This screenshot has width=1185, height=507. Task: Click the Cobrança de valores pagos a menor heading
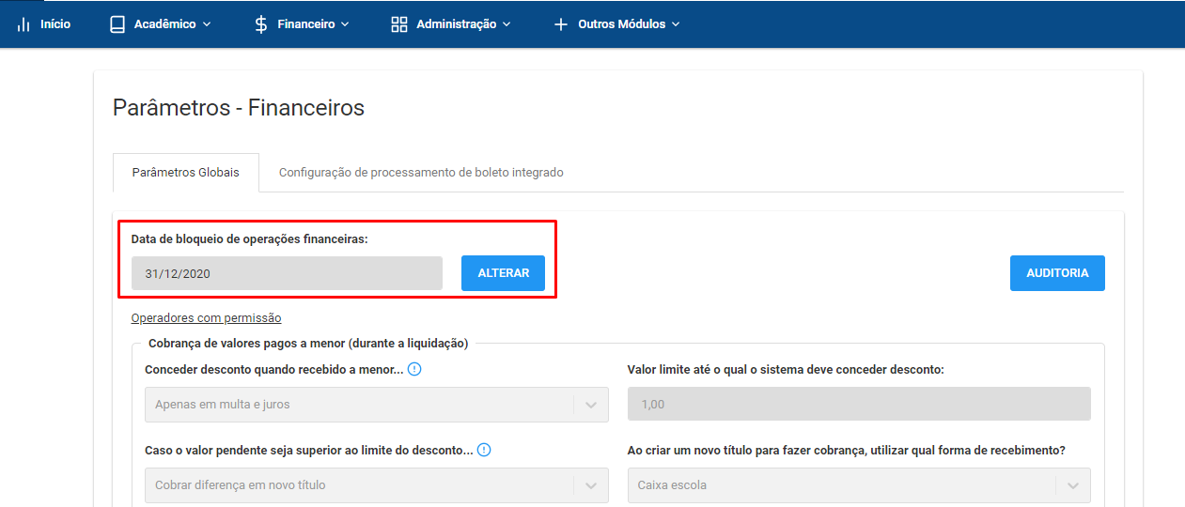click(308, 344)
